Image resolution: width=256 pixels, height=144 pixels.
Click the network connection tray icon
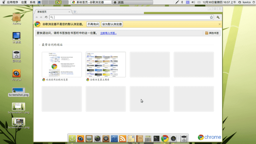tap(177, 2)
